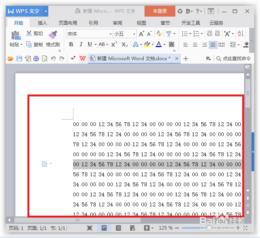Apply the text effect outlined A
This screenshot has height=238, width=260.
tap(136, 44)
